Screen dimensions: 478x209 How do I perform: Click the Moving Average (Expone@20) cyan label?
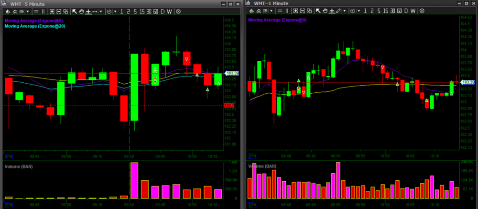coord(34,26)
